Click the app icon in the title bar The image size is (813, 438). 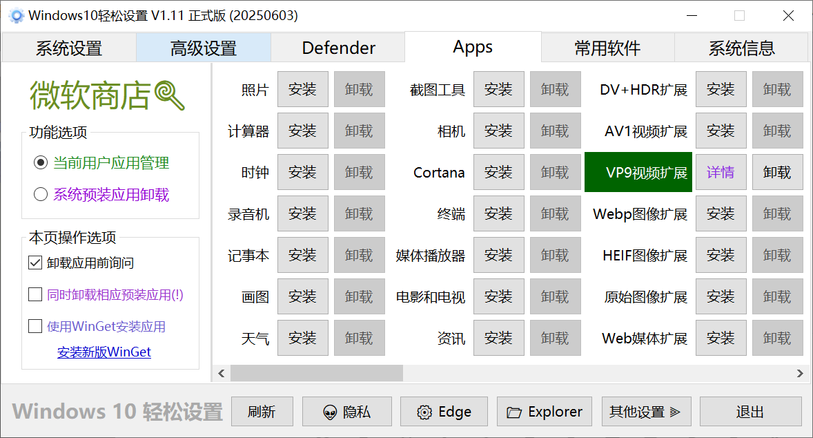coord(16,16)
